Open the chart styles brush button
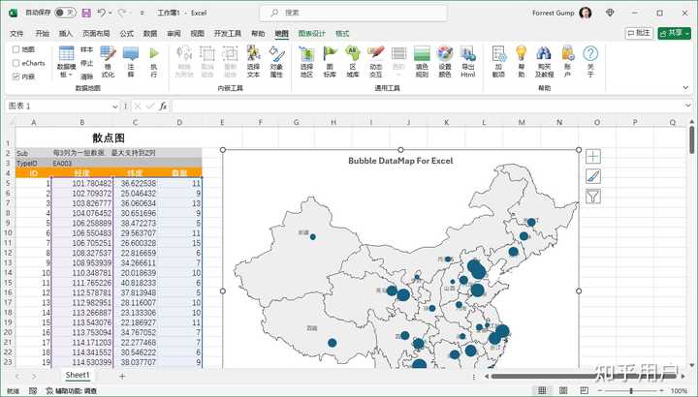This screenshot has width=698, height=397. coord(593,176)
